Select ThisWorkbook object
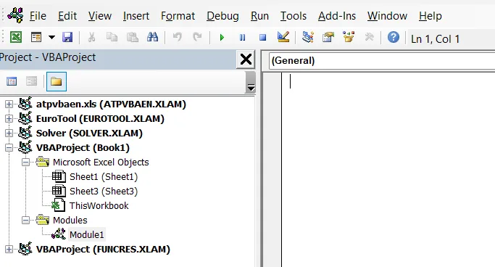Screen dimensions: 495x267 tap(99, 206)
